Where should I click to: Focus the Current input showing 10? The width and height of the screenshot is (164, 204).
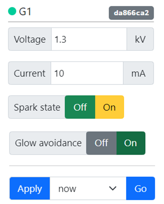(x=87, y=73)
